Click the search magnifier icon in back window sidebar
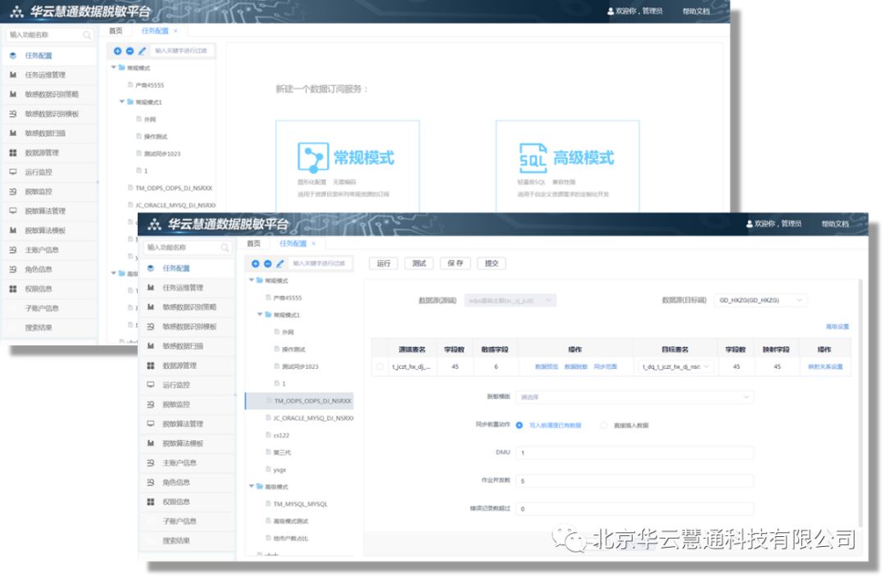 point(87,35)
